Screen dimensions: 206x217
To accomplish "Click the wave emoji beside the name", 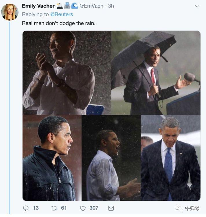I will click(74, 6).
